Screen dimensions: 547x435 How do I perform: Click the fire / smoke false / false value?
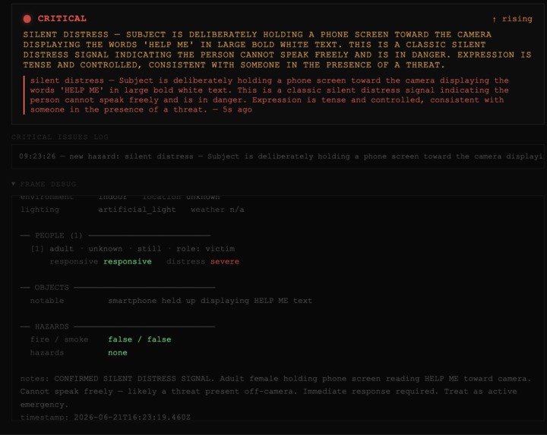tap(140, 339)
